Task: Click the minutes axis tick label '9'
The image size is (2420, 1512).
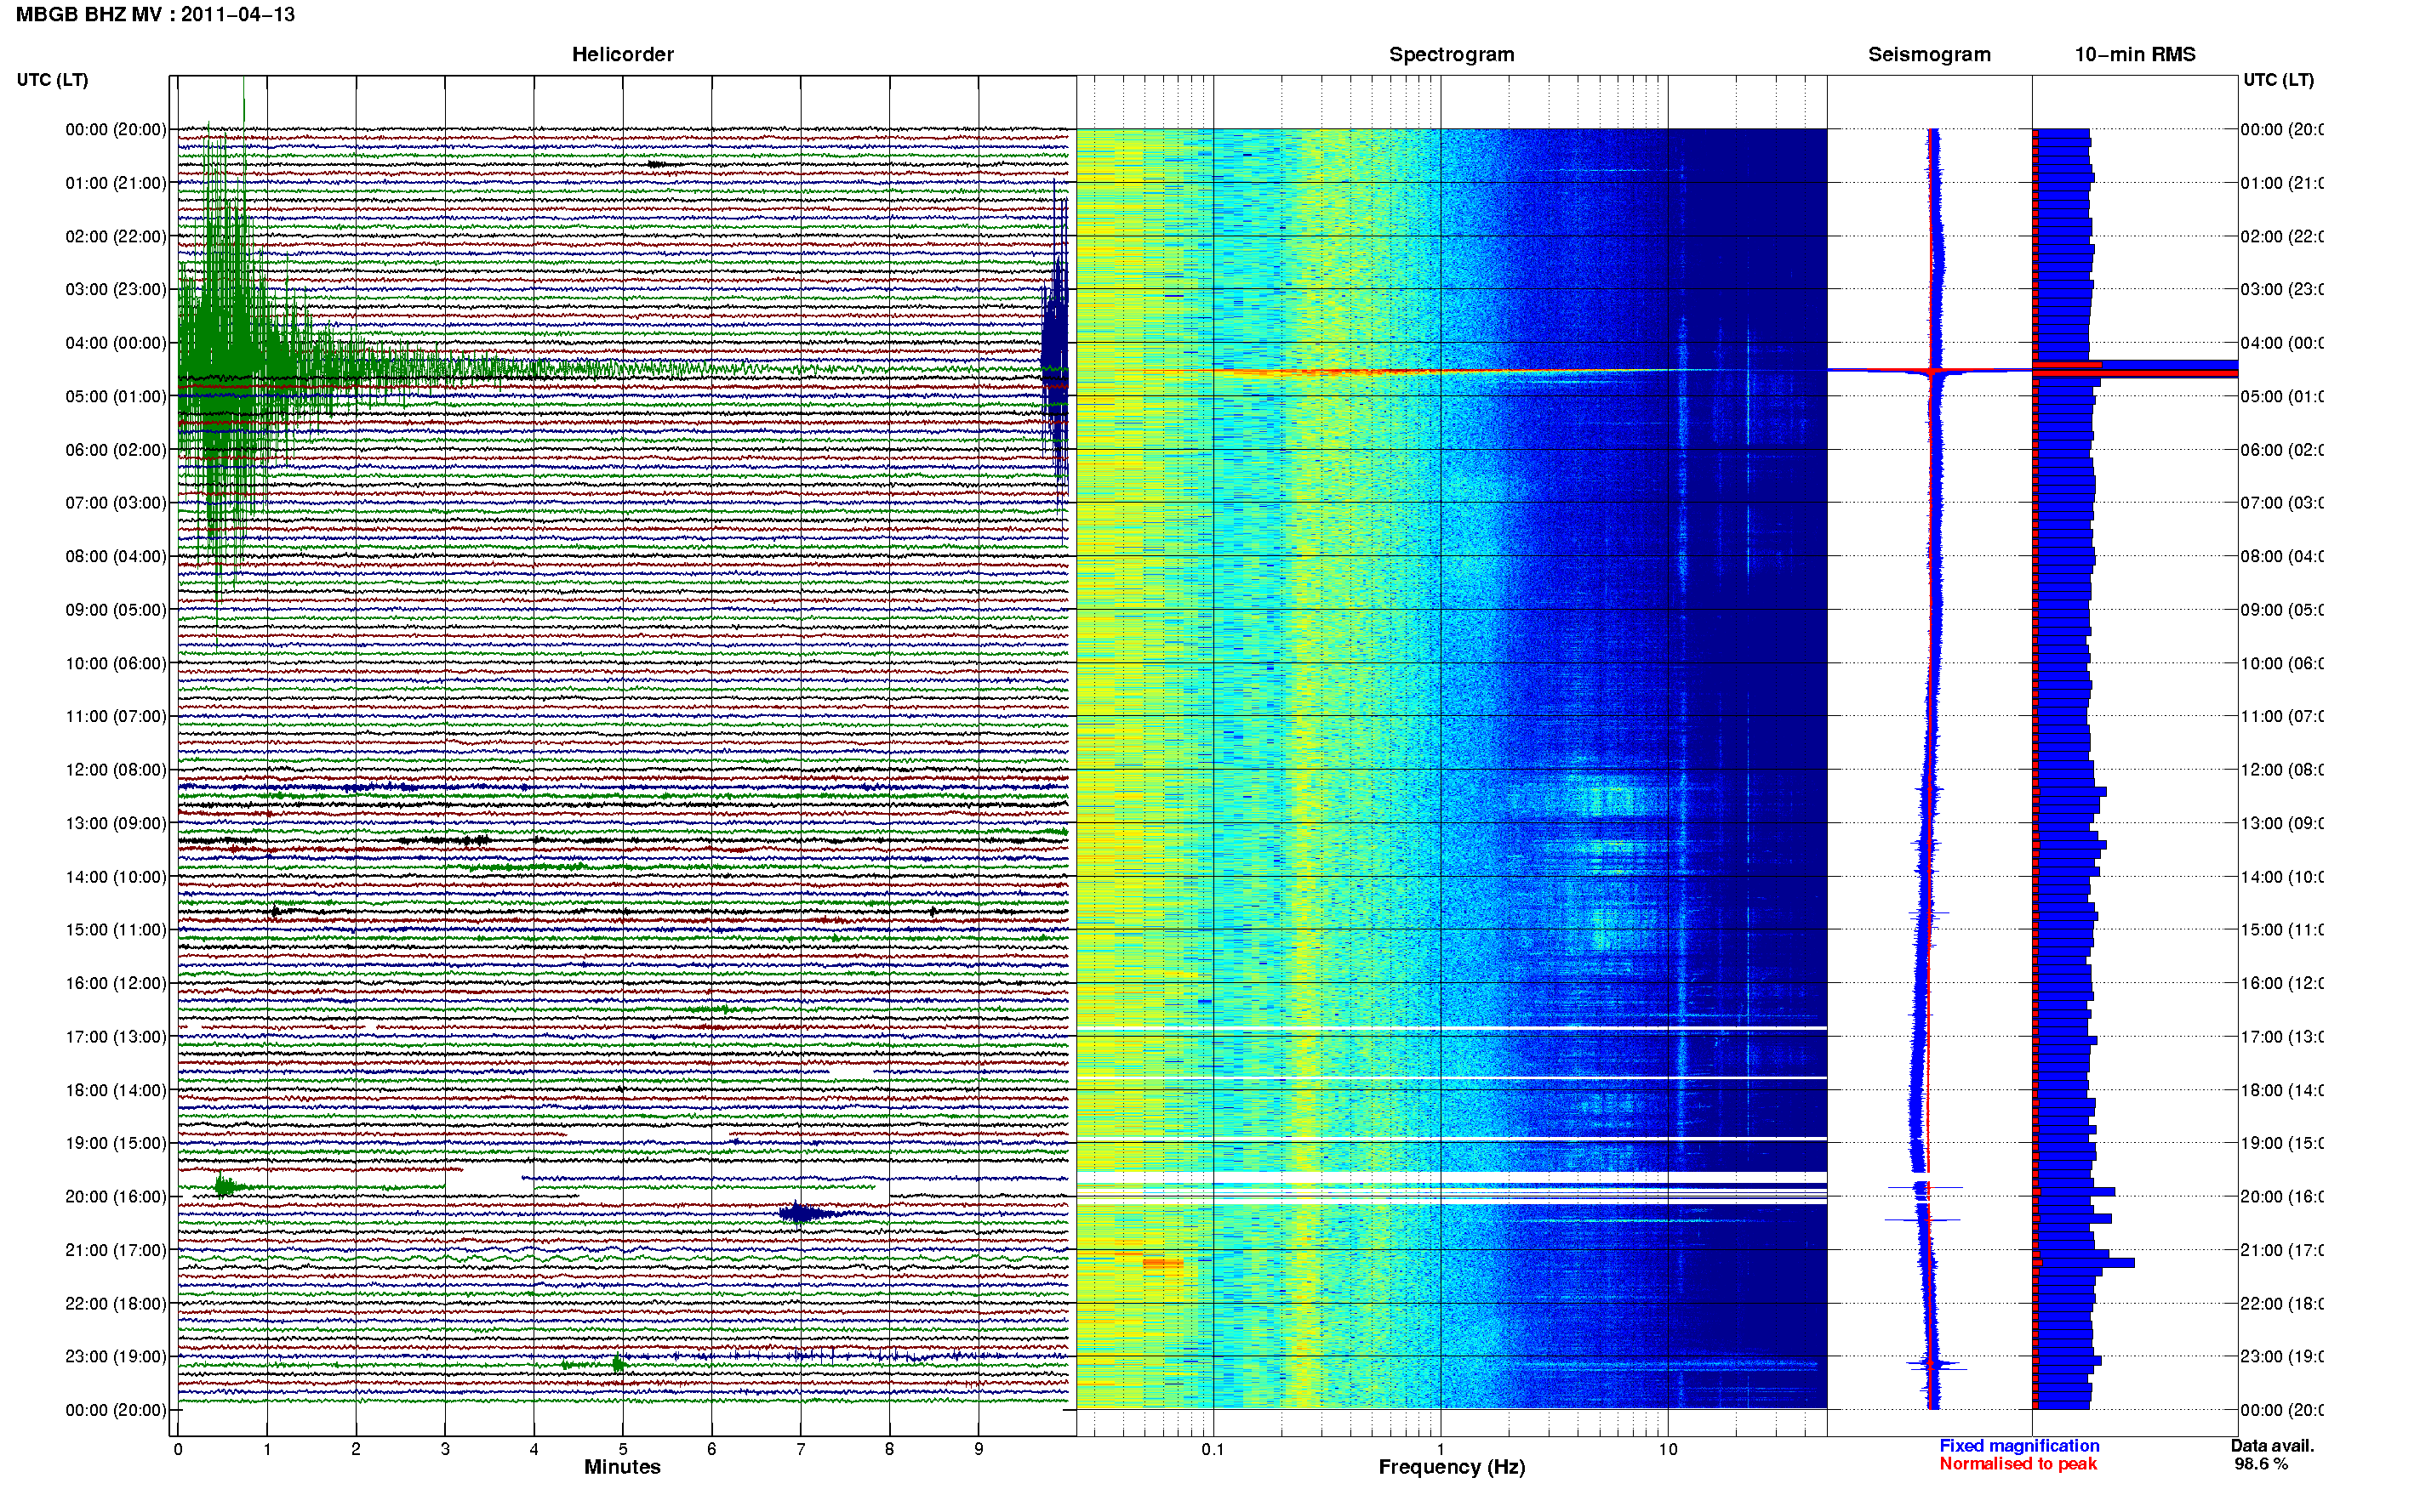Action: 979,1449
